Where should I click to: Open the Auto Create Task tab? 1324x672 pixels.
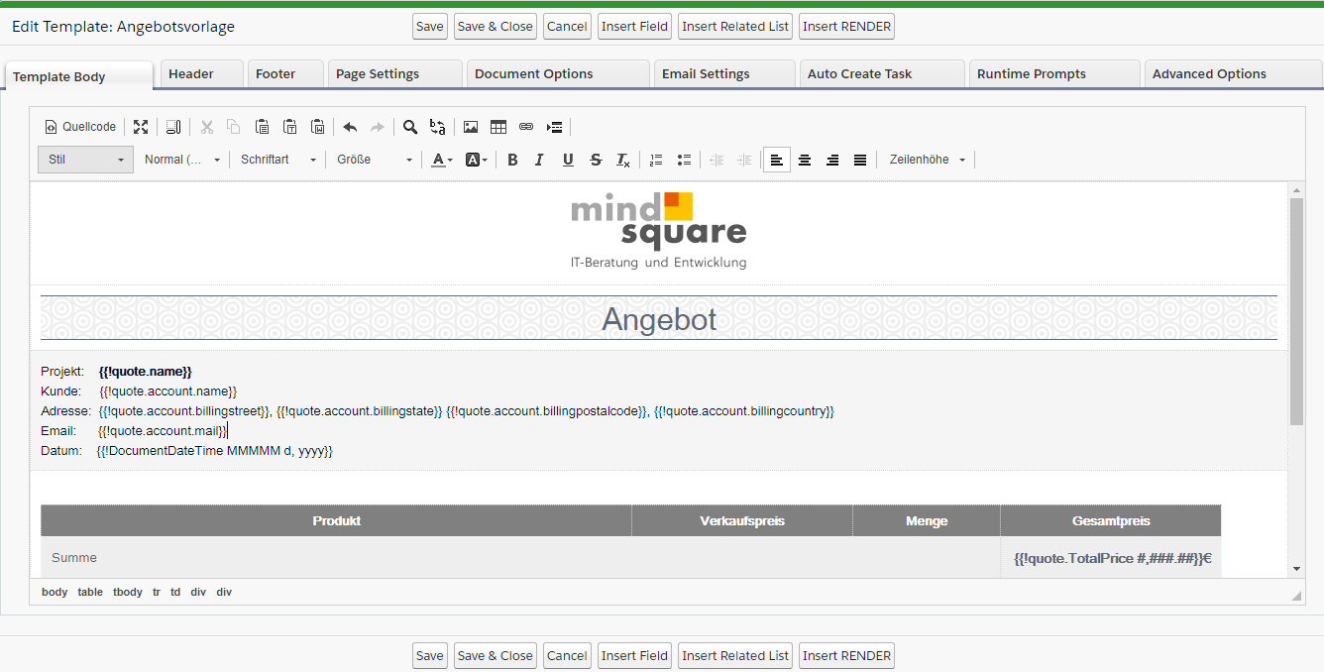[x=883, y=73]
